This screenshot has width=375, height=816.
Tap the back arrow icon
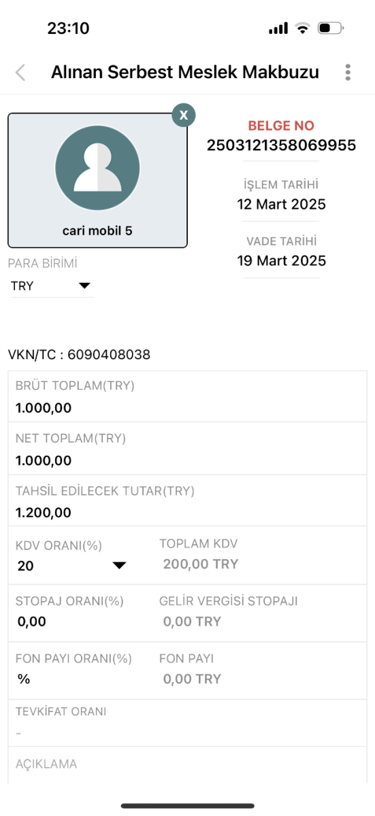tap(20, 73)
